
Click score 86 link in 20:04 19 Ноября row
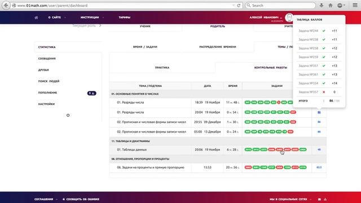click(319, 112)
